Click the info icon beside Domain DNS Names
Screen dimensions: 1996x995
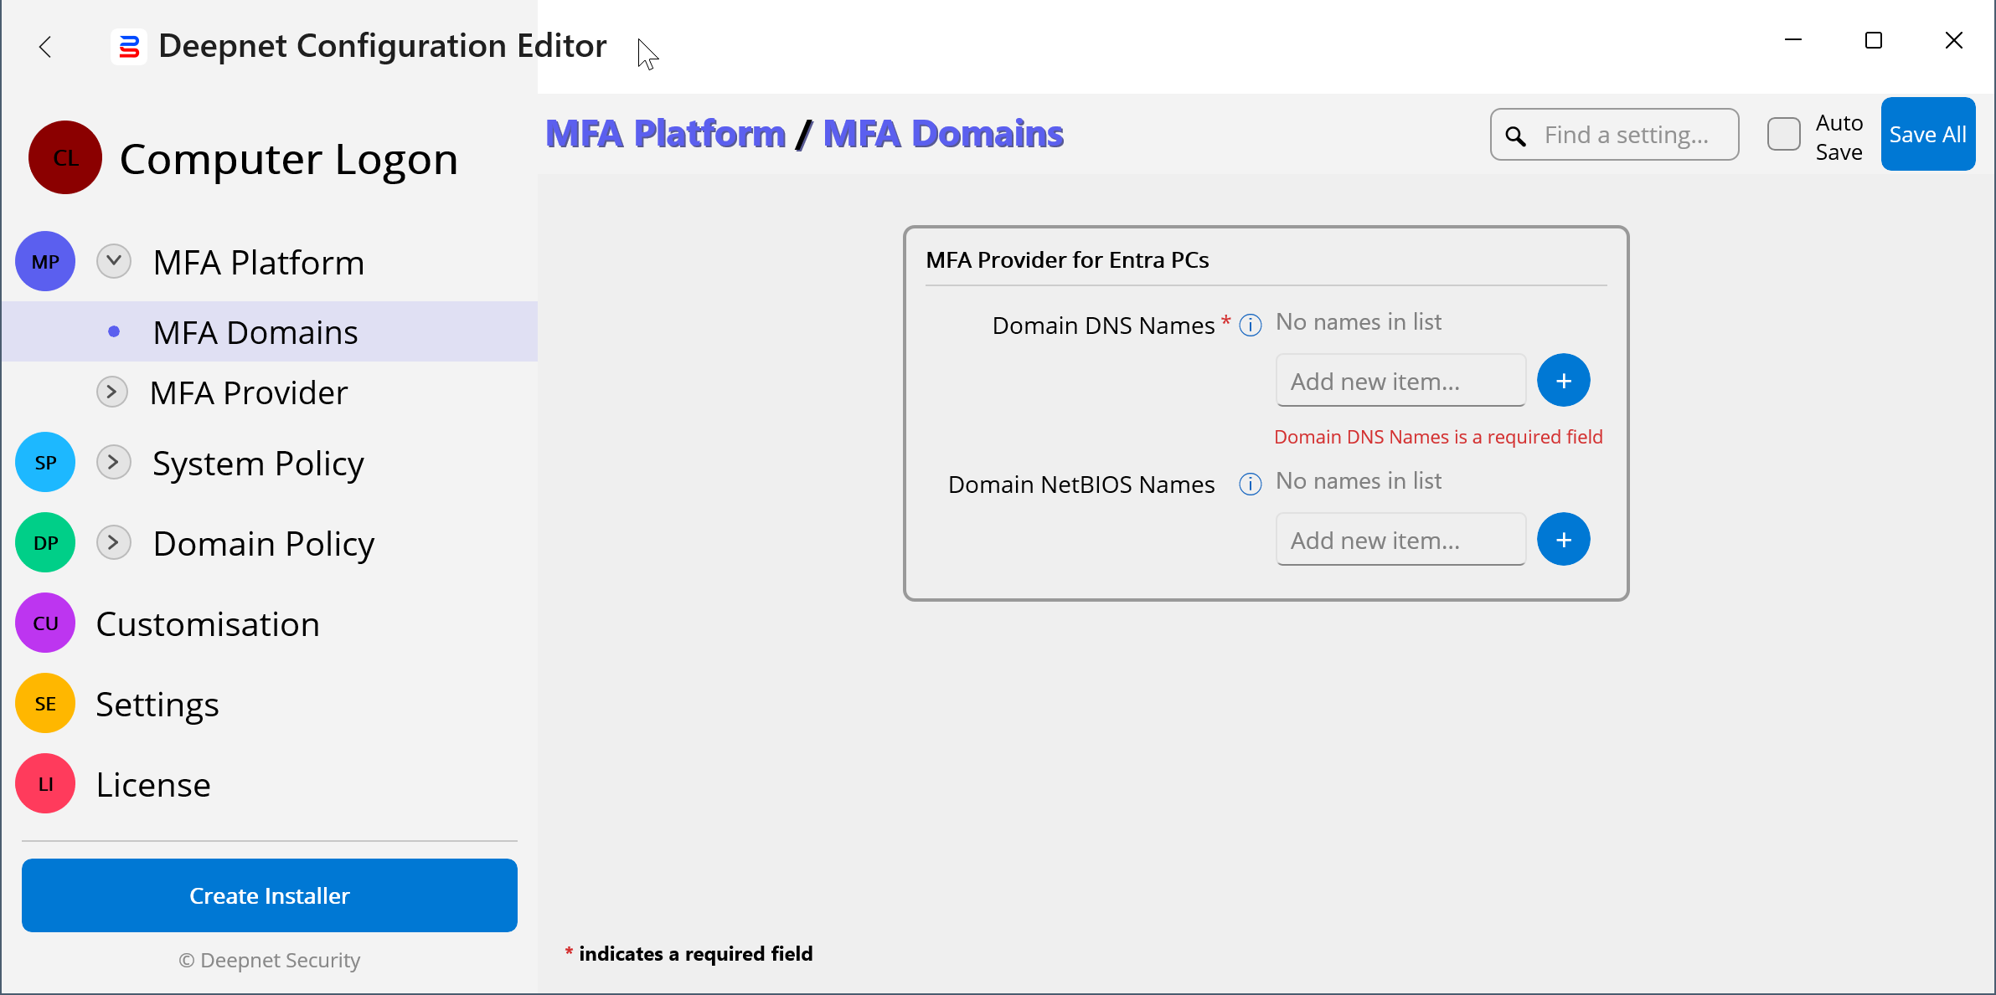[1250, 325]
